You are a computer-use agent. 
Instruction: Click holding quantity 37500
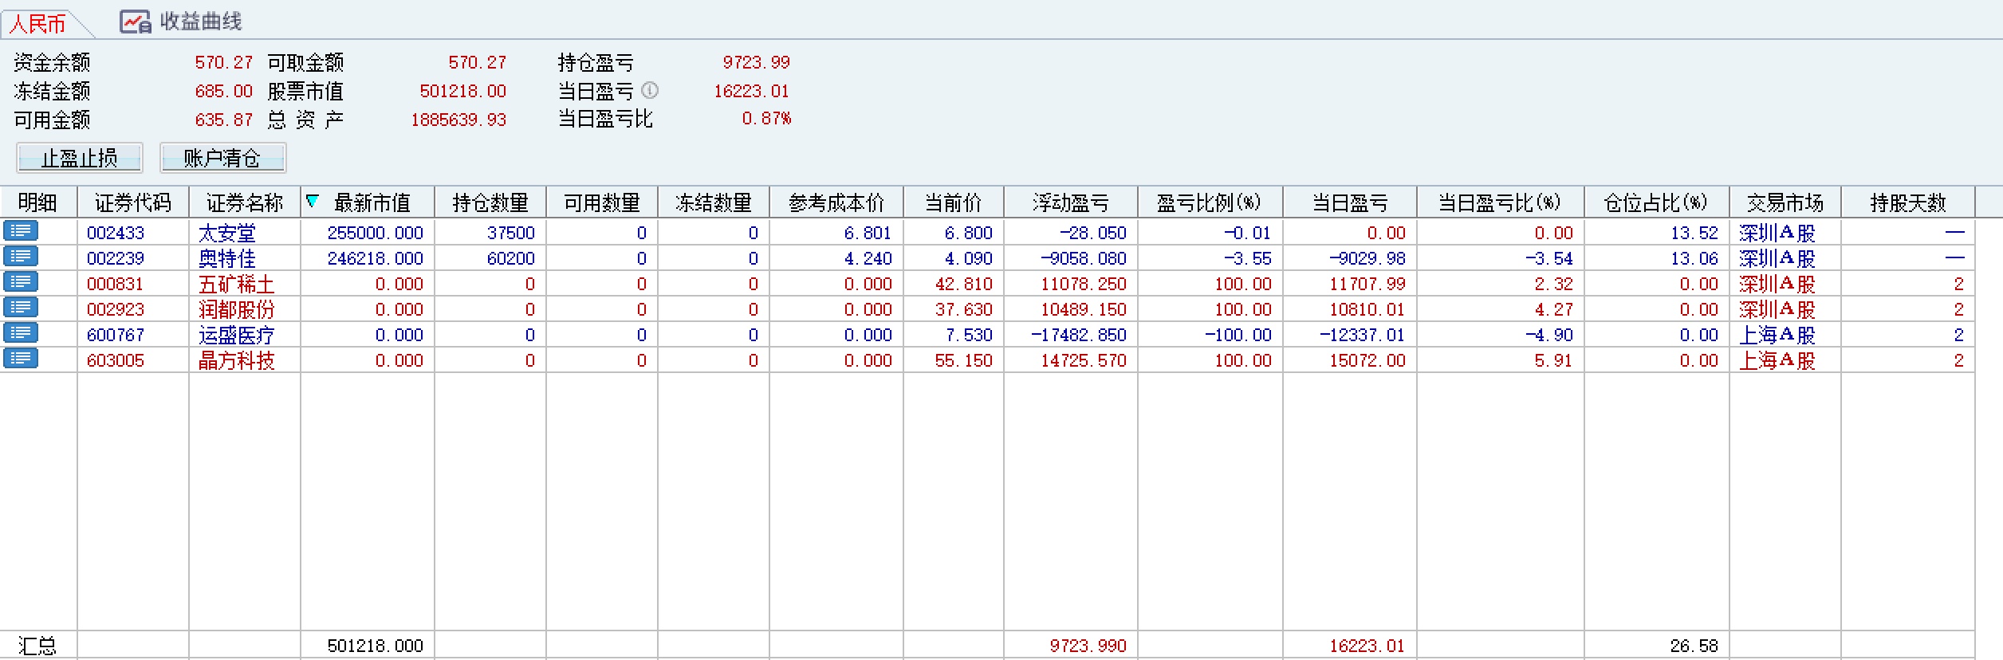[x=511, y=233]
